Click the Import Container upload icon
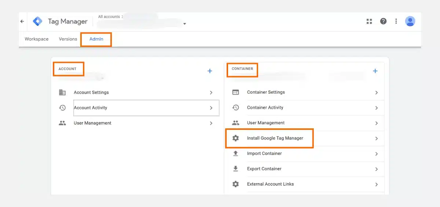The height and width of the screenshot is (207, 440). pyautogui.click(x=235, y=154)
